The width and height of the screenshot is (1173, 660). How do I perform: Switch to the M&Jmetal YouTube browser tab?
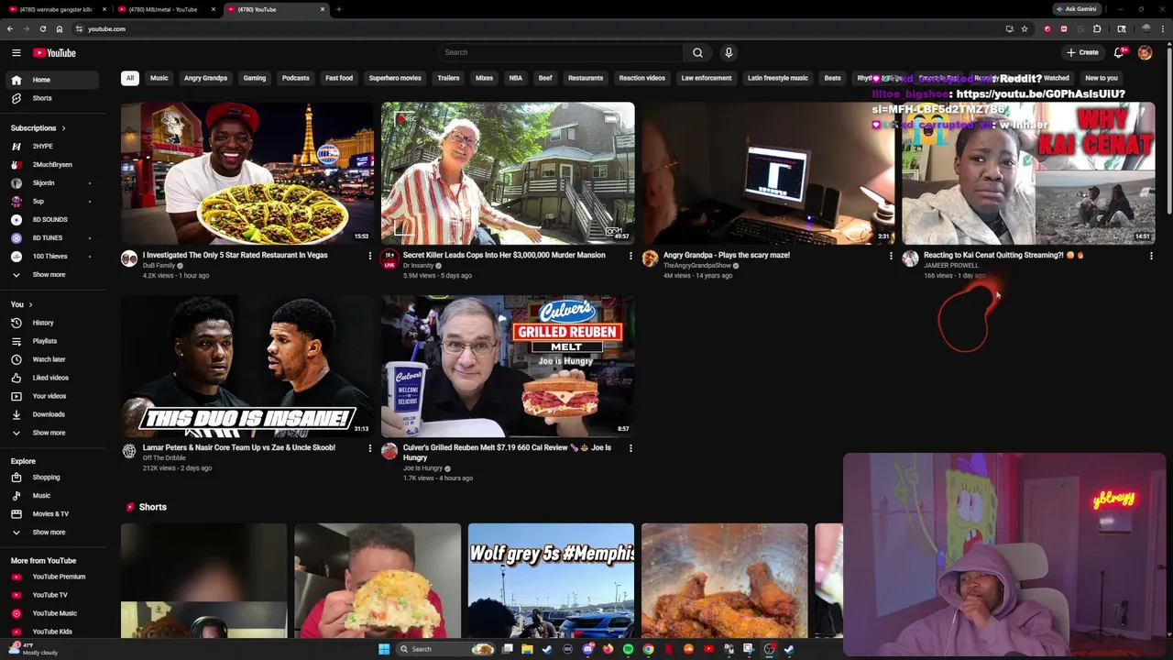[x=165, y=9]
